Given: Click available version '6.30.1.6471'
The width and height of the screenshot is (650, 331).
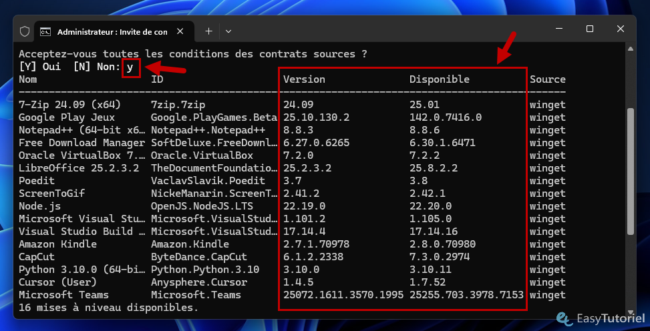Looking at the screenshot, I should coord(442,143).
